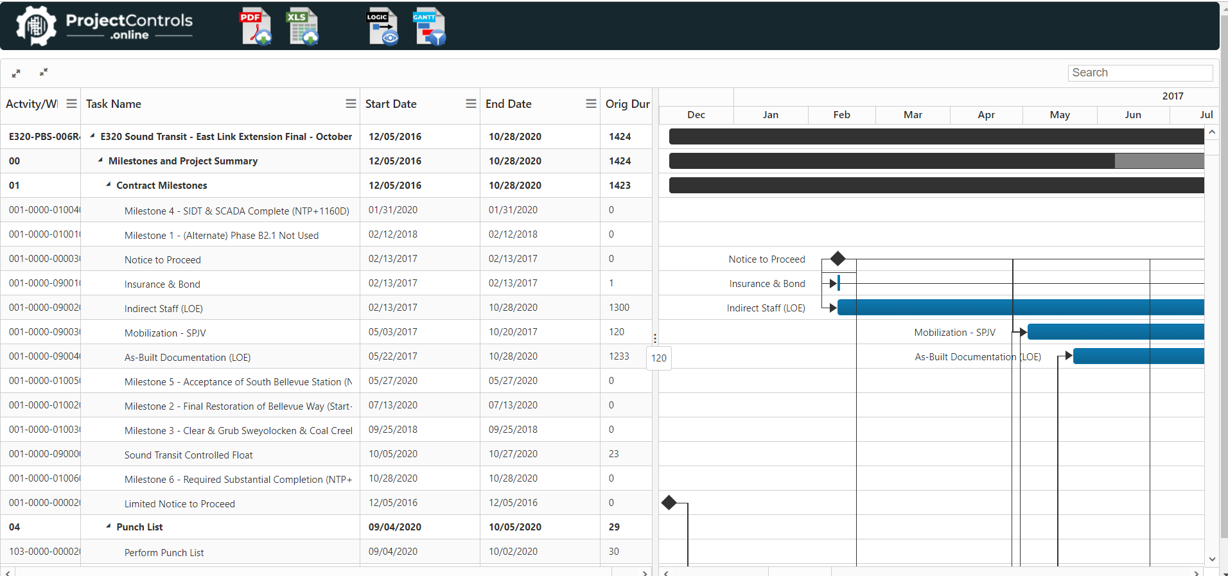Collapse Milestones and Project Summary group
Screen dimensions: 1228x576
[100, 161]
